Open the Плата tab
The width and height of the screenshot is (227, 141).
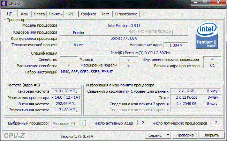click(x=39, y=14)
